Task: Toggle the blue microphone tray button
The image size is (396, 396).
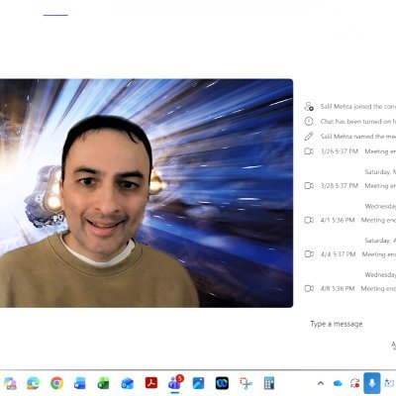Action: point(372,383)
